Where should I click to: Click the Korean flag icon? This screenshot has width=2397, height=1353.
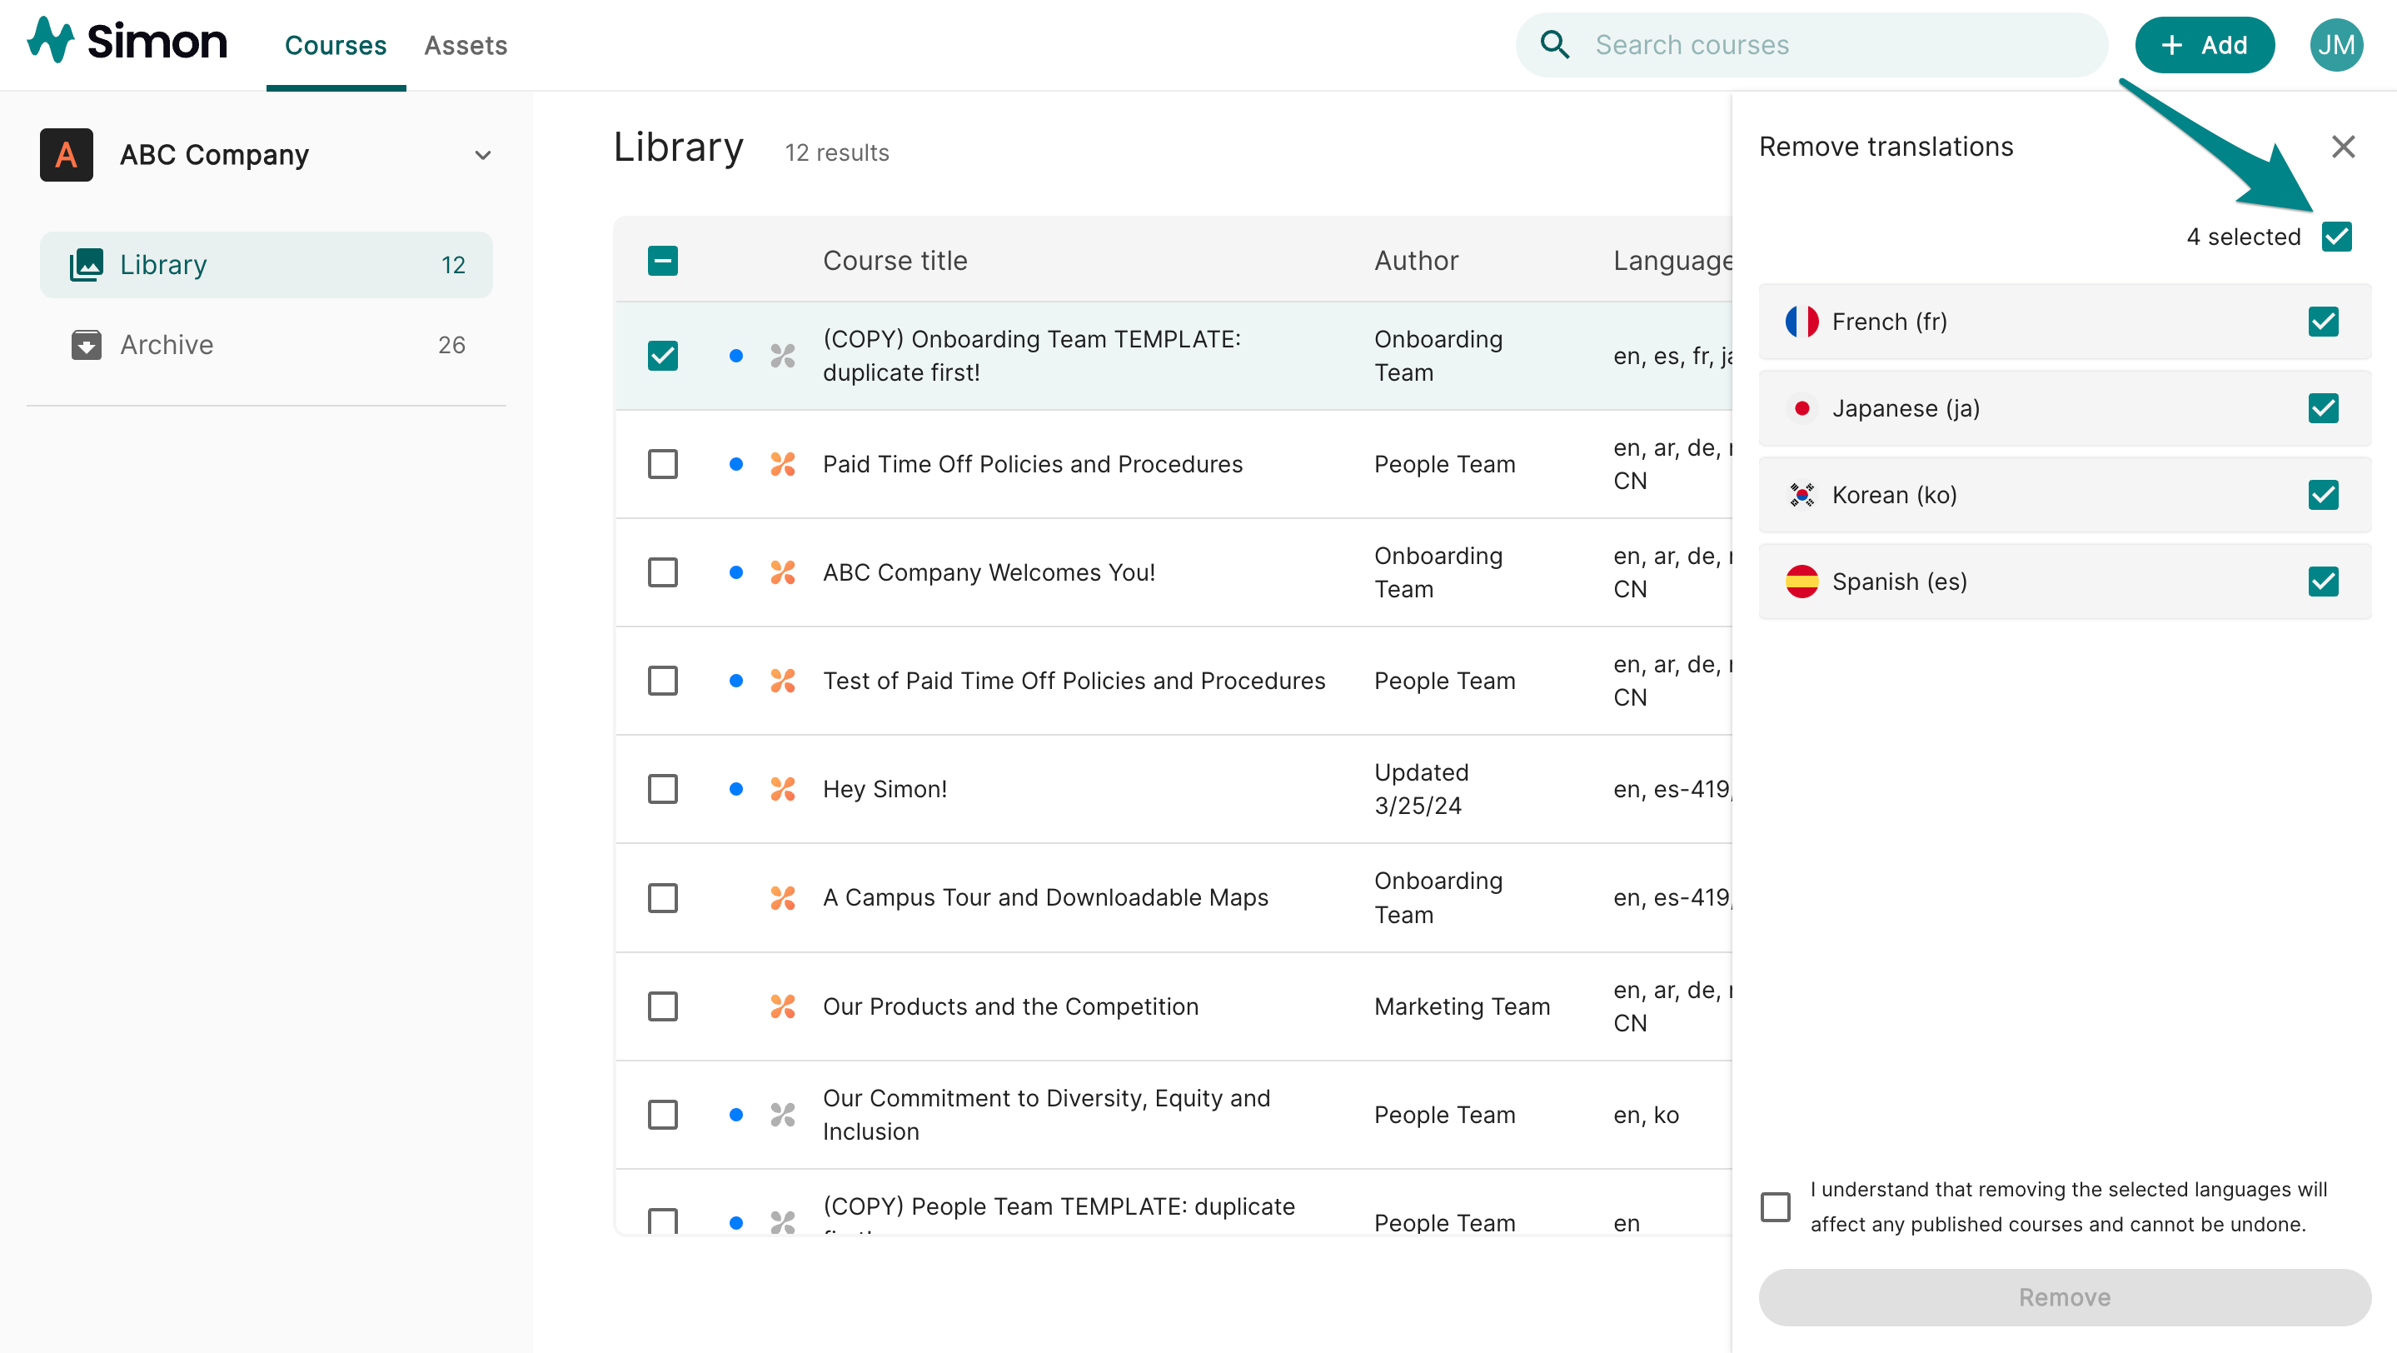point(1801,494)
